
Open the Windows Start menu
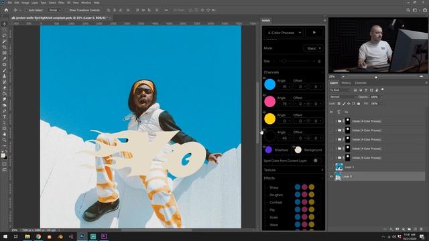point(5,236)
